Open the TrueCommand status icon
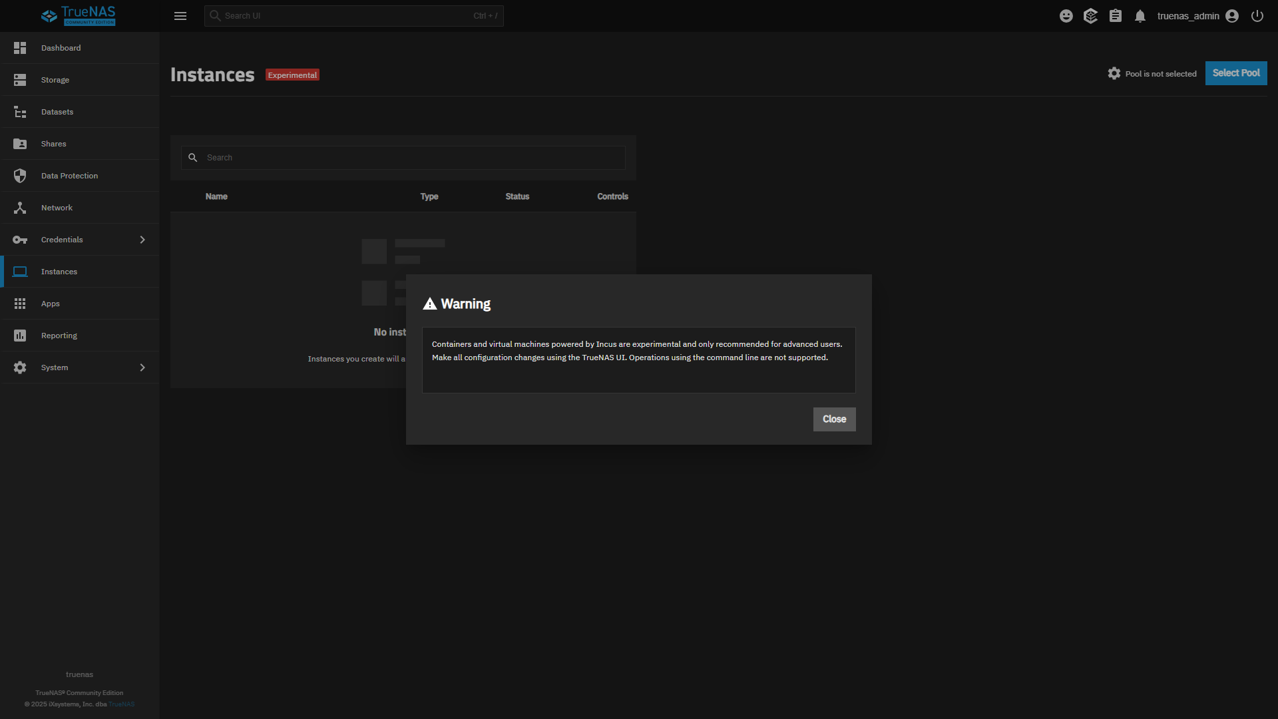Viewport: 1278px width, 719px height. (x=1090, y=16)
